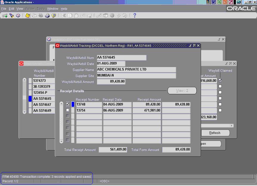Click the Total Form Amount field

(176, 150)
